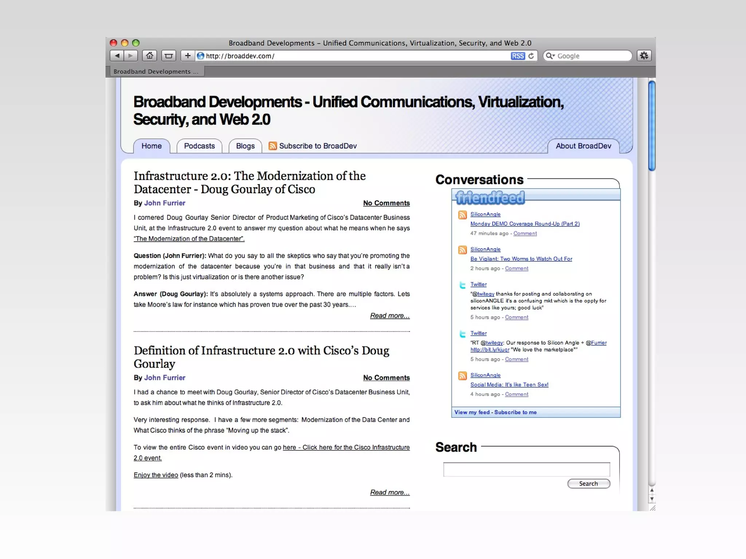Select the Broadband Developments browser tab
The width and height of the screenshot is (746, 559).
pos(156,72)
